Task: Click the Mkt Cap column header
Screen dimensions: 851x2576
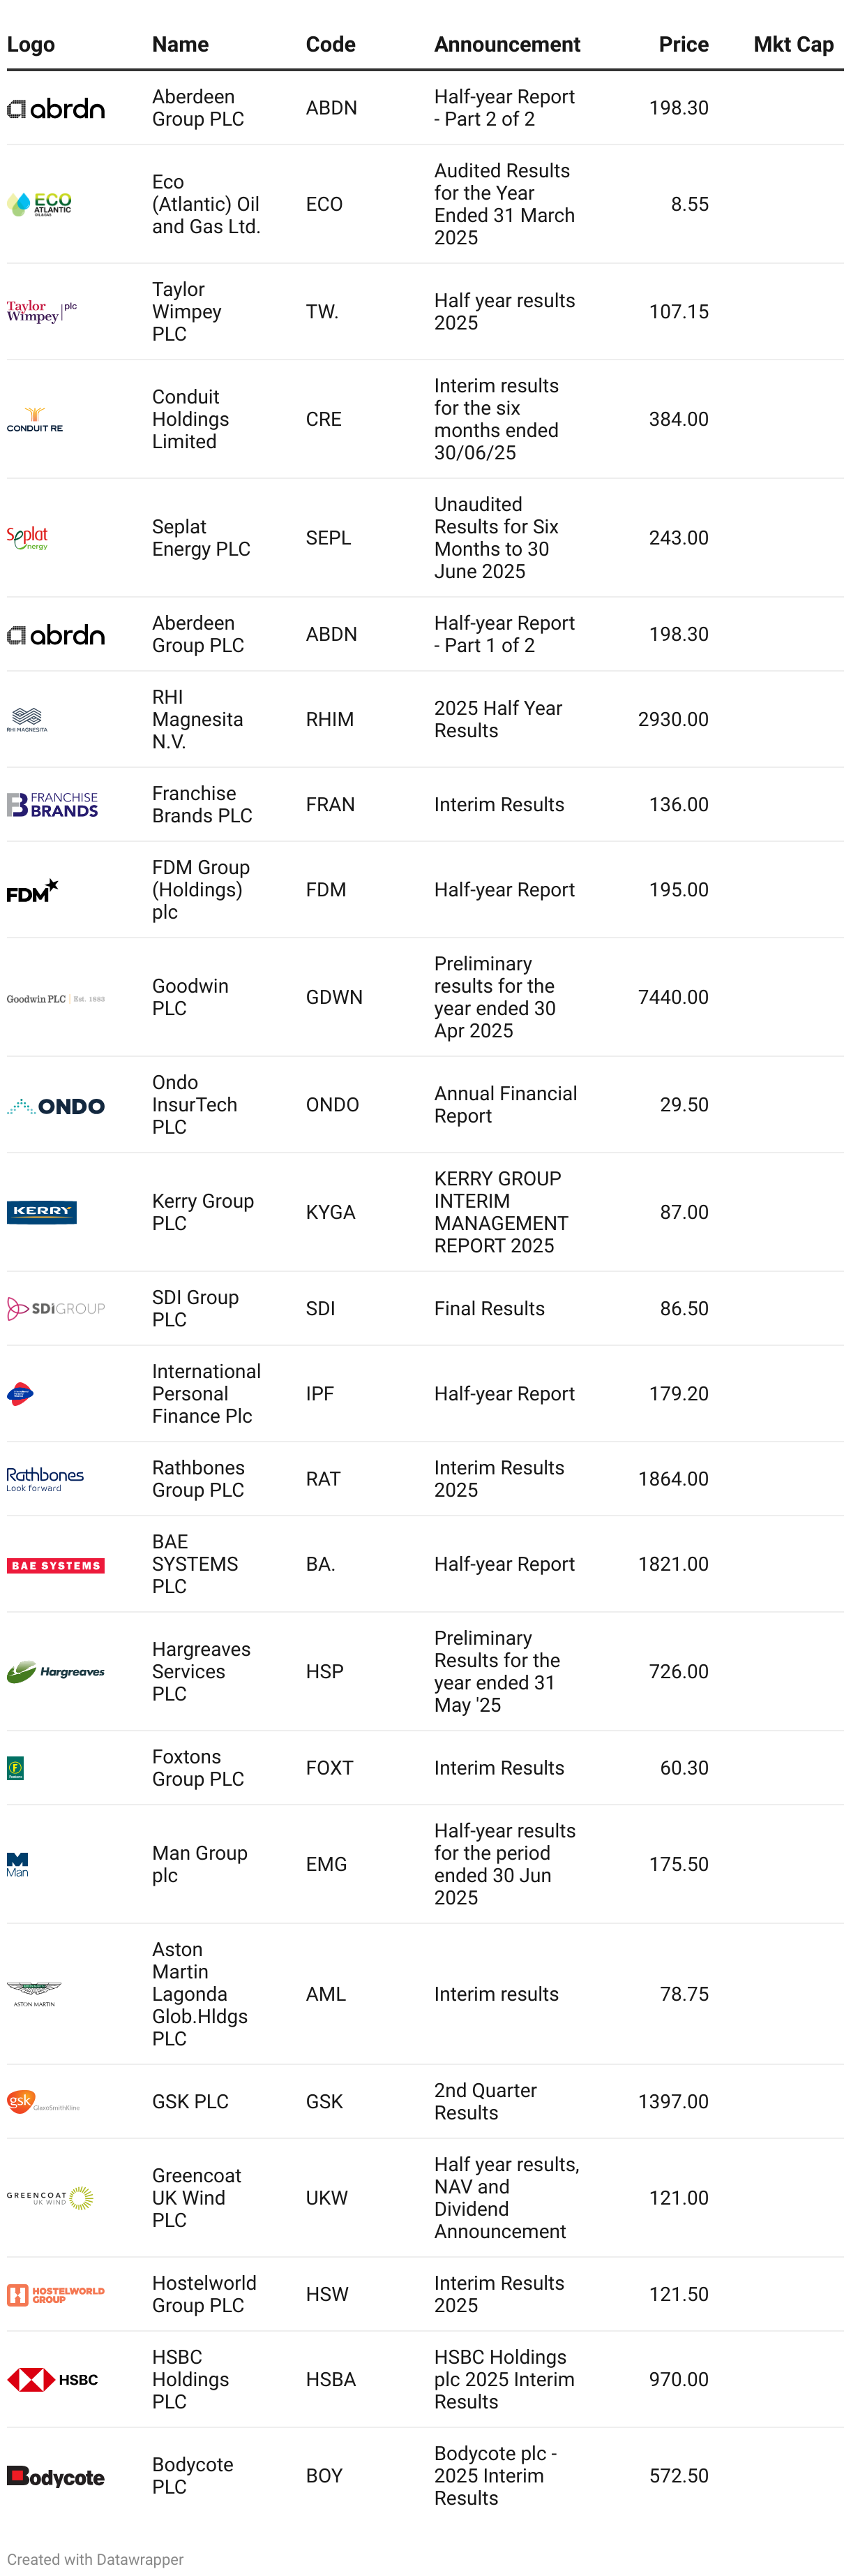Action: 793,45
